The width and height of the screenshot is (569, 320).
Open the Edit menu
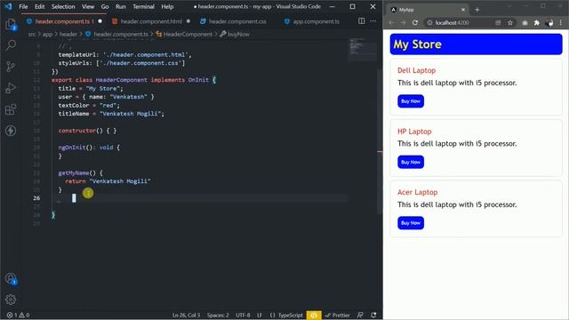[39, 6]
